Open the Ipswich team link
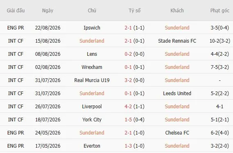This screenshot has height=153, width=233. pos(92,28)
